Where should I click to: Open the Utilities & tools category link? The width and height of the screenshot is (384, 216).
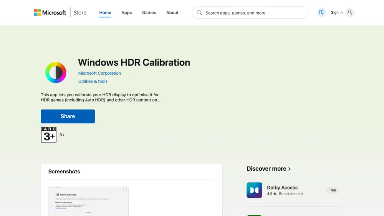coord(93,81)
